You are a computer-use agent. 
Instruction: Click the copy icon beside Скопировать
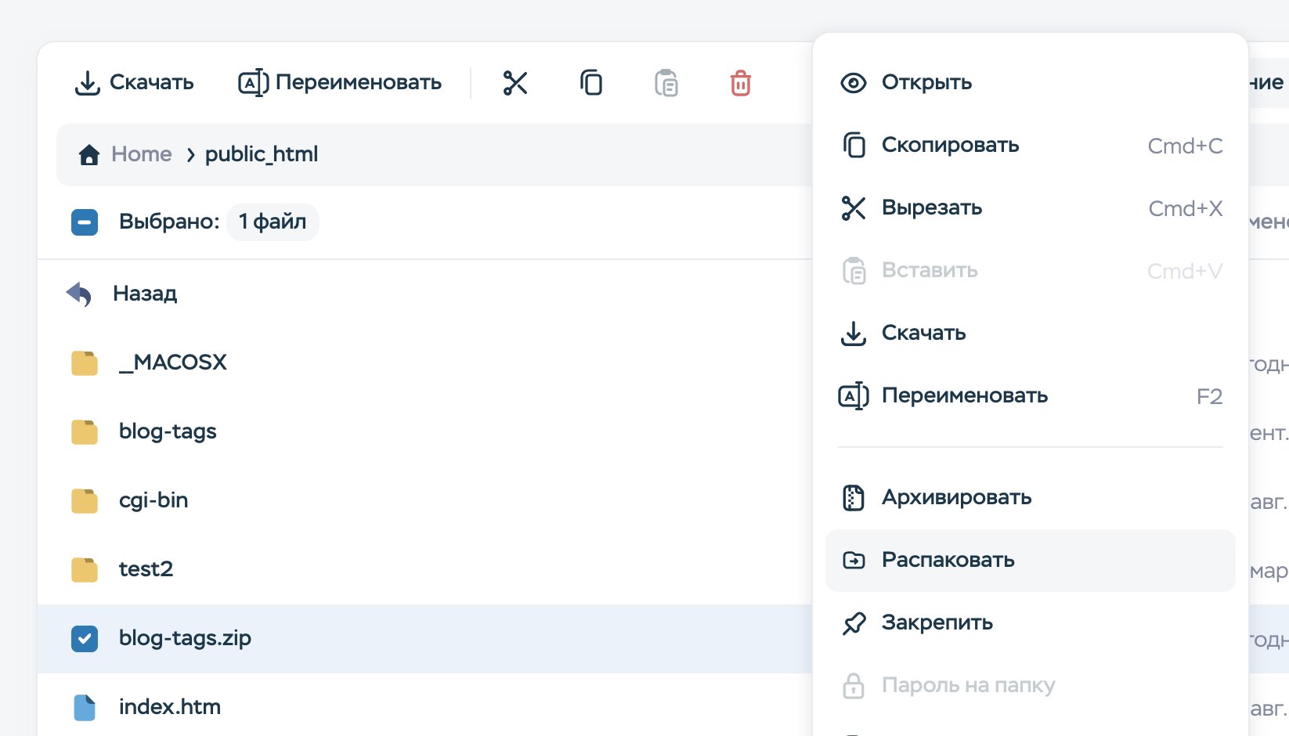[x=854, y=146]
